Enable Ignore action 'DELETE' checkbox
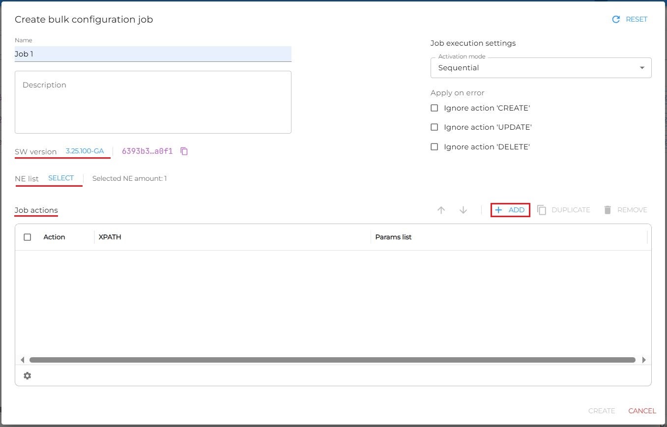The height and width of the screenshot is (427, 667). (434, 146)
